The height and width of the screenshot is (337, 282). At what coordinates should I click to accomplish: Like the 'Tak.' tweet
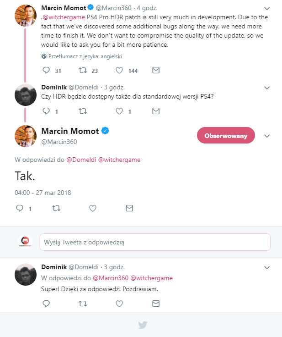click(x=93, y=208)
